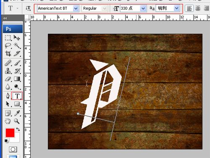This screenshot has width=210, height=158.
Task: Select the Move tool
Action: pos(17,38)
